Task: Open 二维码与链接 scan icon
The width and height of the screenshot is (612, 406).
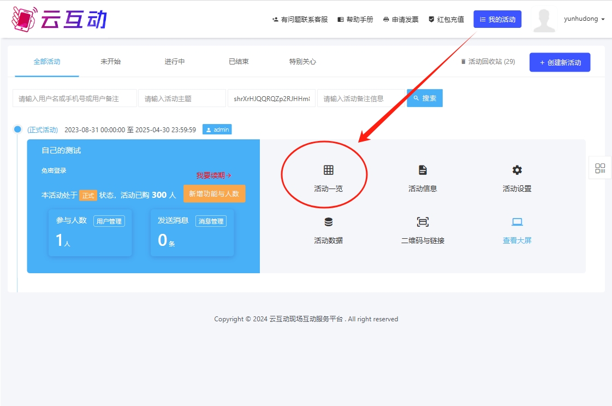Action: coord(423,222)
